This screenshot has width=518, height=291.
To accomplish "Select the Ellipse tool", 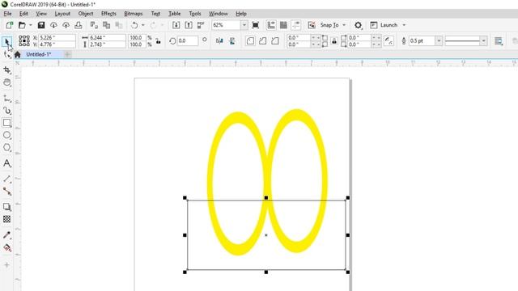I will [x=7, y=135].
